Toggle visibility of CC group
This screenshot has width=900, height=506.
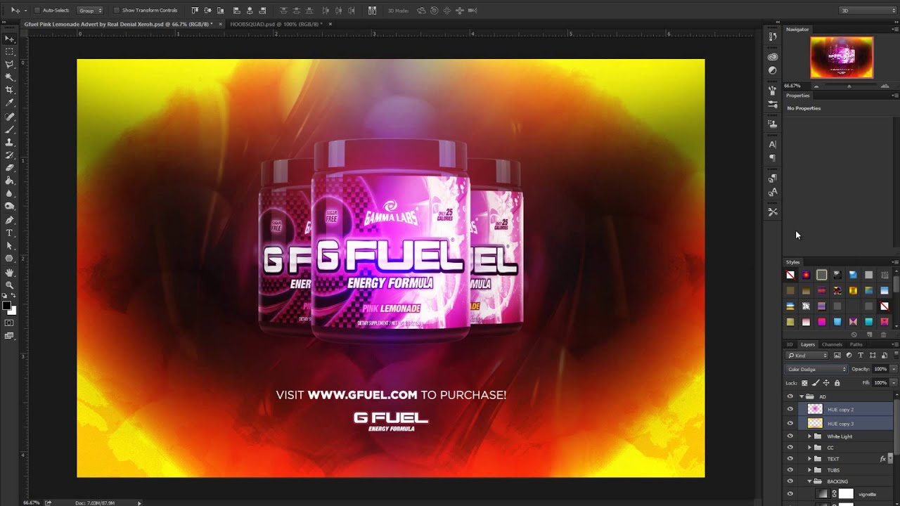coord(790,448)
